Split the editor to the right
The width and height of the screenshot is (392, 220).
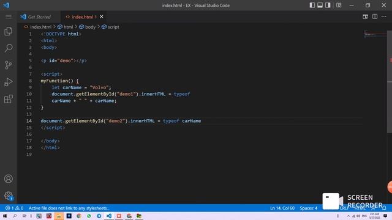pyautogui.click(x=375, y=16)
